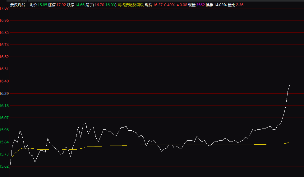Click the end of yellow average line
The image size is (304, 177).
tap(290, 142)
